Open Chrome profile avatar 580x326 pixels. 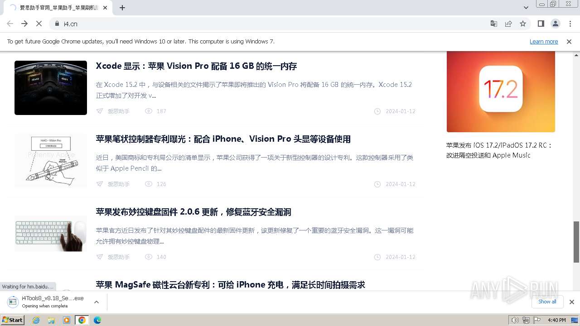point(555,24)
